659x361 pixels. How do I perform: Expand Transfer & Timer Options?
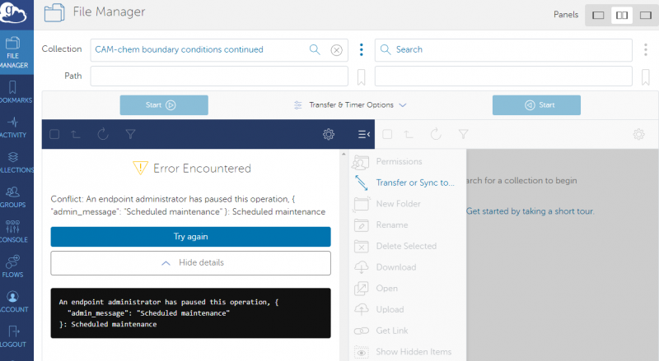350,105
